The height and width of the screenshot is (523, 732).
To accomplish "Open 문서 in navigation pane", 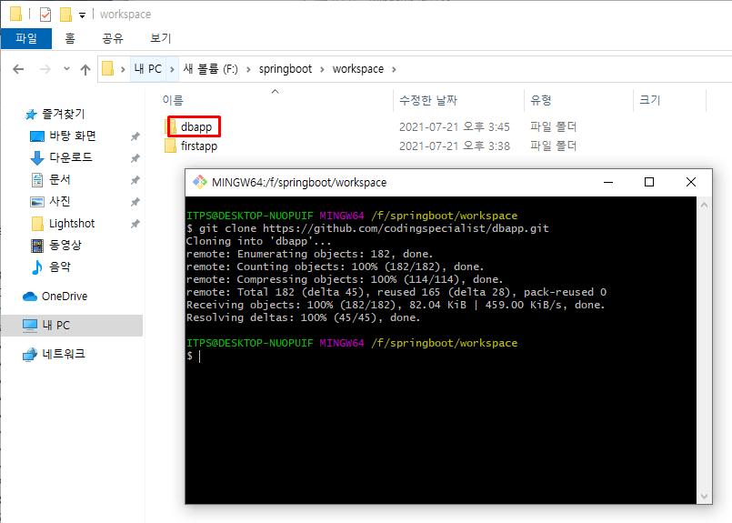I will tap(60, 179).
